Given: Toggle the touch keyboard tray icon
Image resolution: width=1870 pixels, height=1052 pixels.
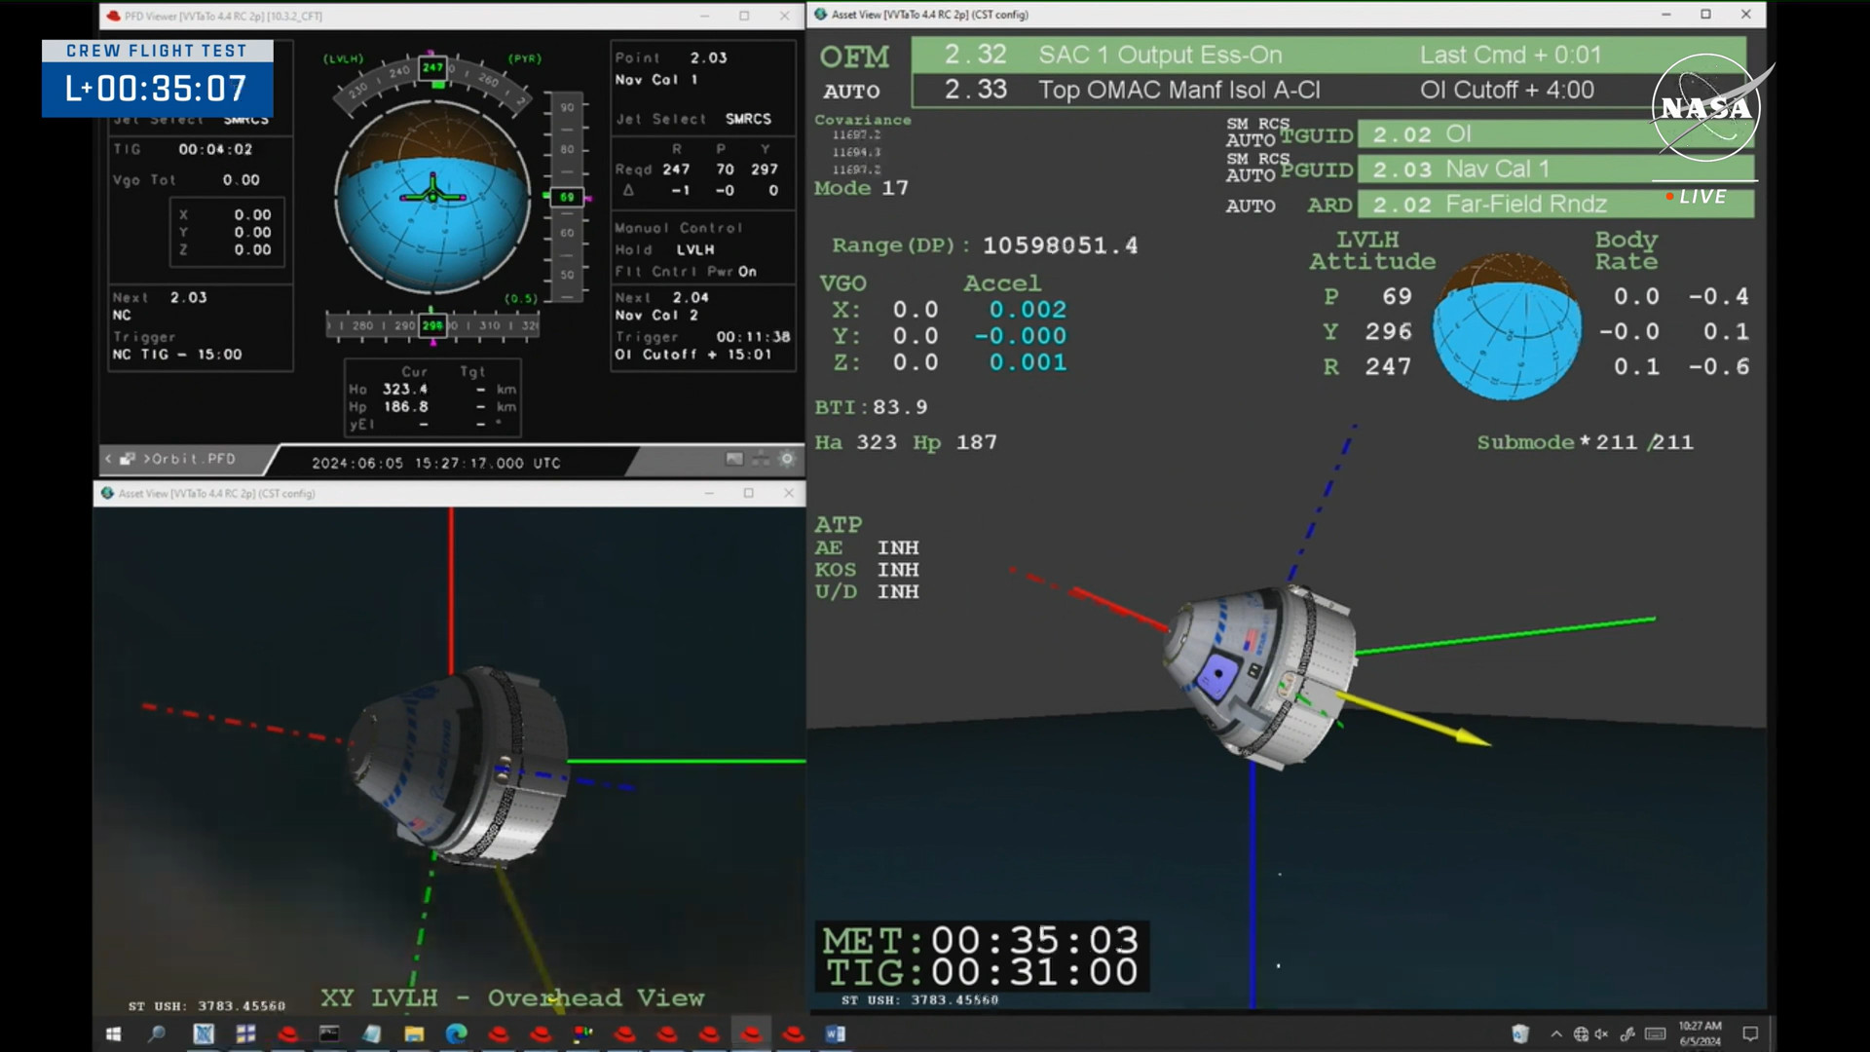Looking at the screenshot, I should [1655, 1033].
